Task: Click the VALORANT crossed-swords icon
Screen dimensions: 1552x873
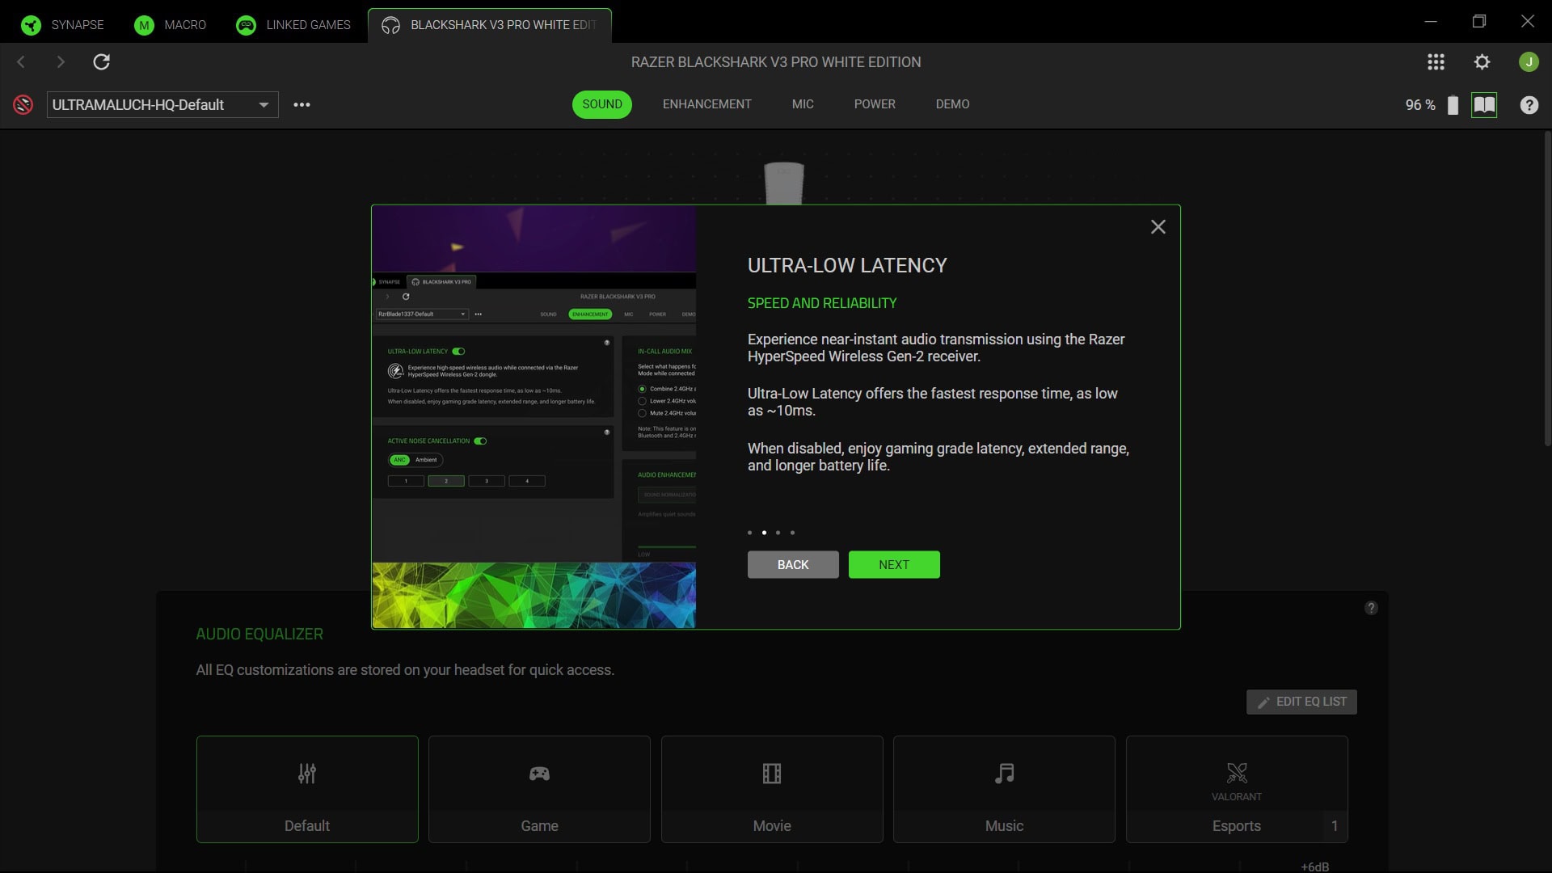Action: tap(1237, 774)
